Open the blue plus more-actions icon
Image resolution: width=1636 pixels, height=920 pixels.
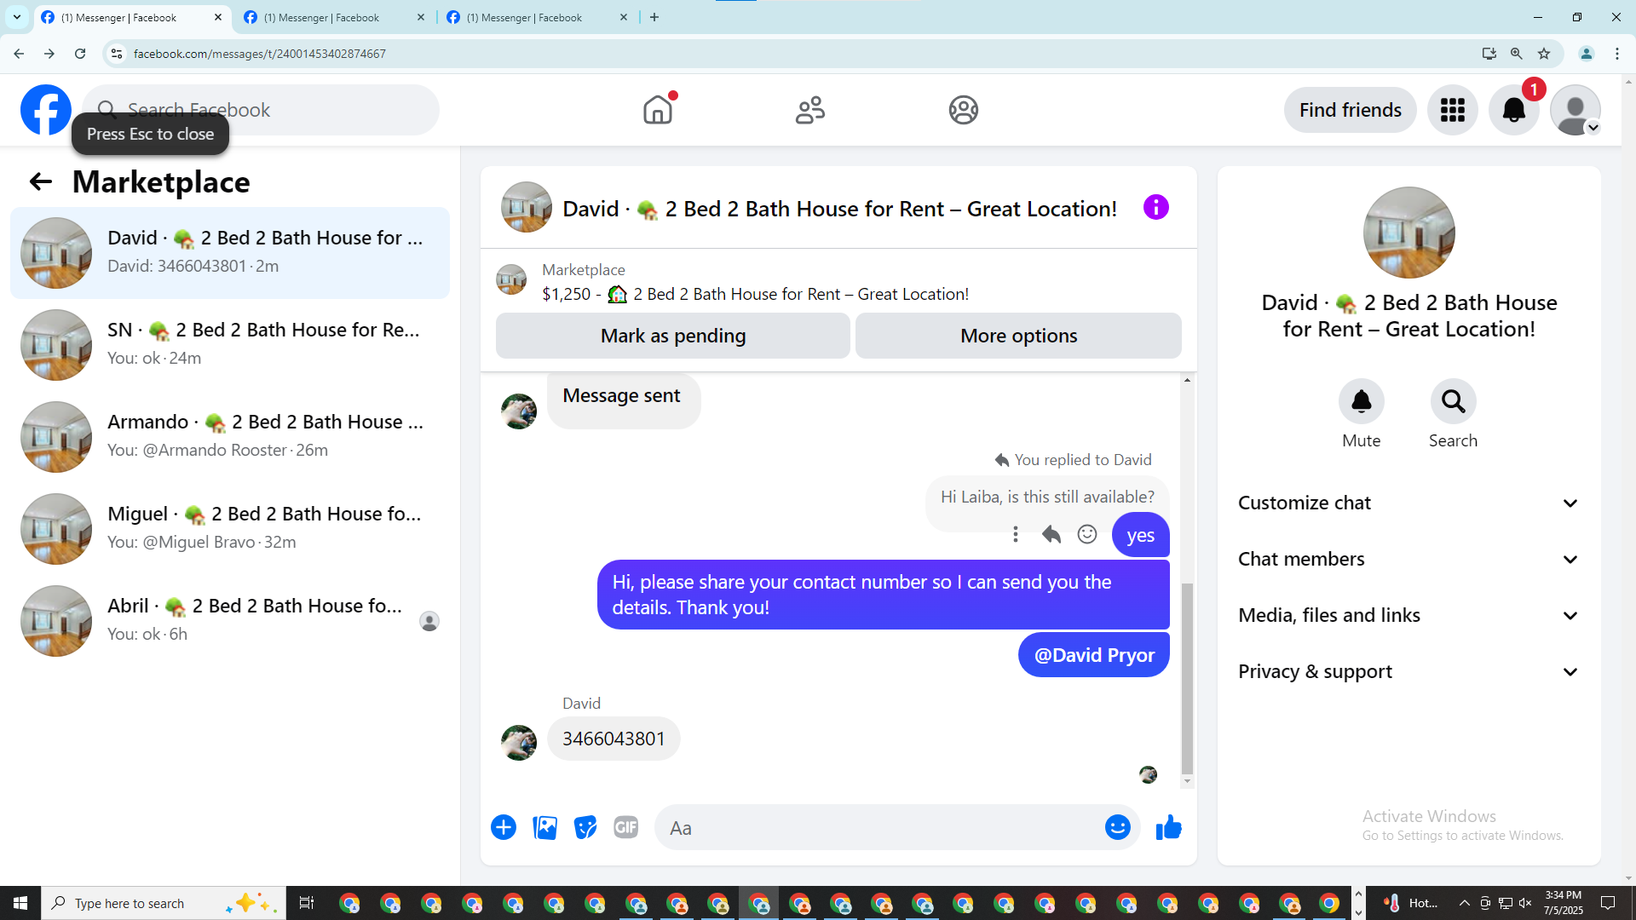504,827
